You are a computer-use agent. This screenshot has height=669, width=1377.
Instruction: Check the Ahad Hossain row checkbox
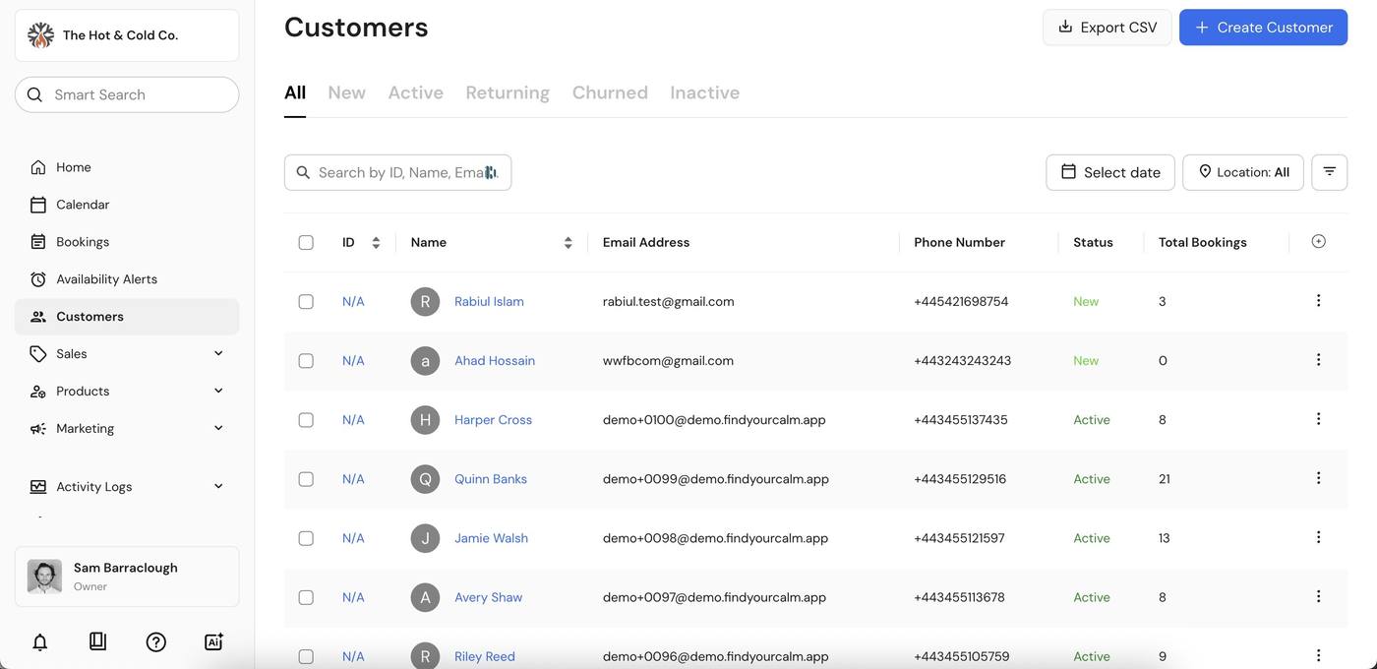click(306, 361)
